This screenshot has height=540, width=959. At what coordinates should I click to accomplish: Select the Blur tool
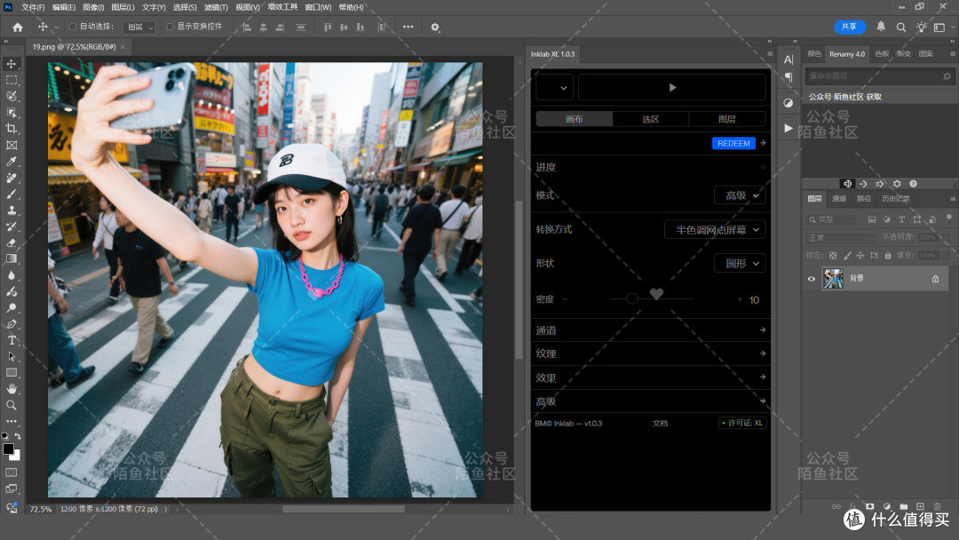(x=11, y=275)
